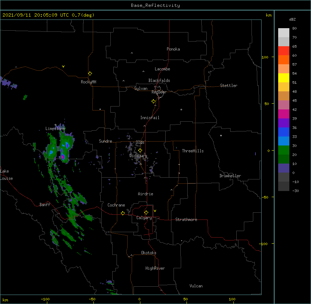Click the Stettler city label

pyautogui.click(x=228, y=86)
